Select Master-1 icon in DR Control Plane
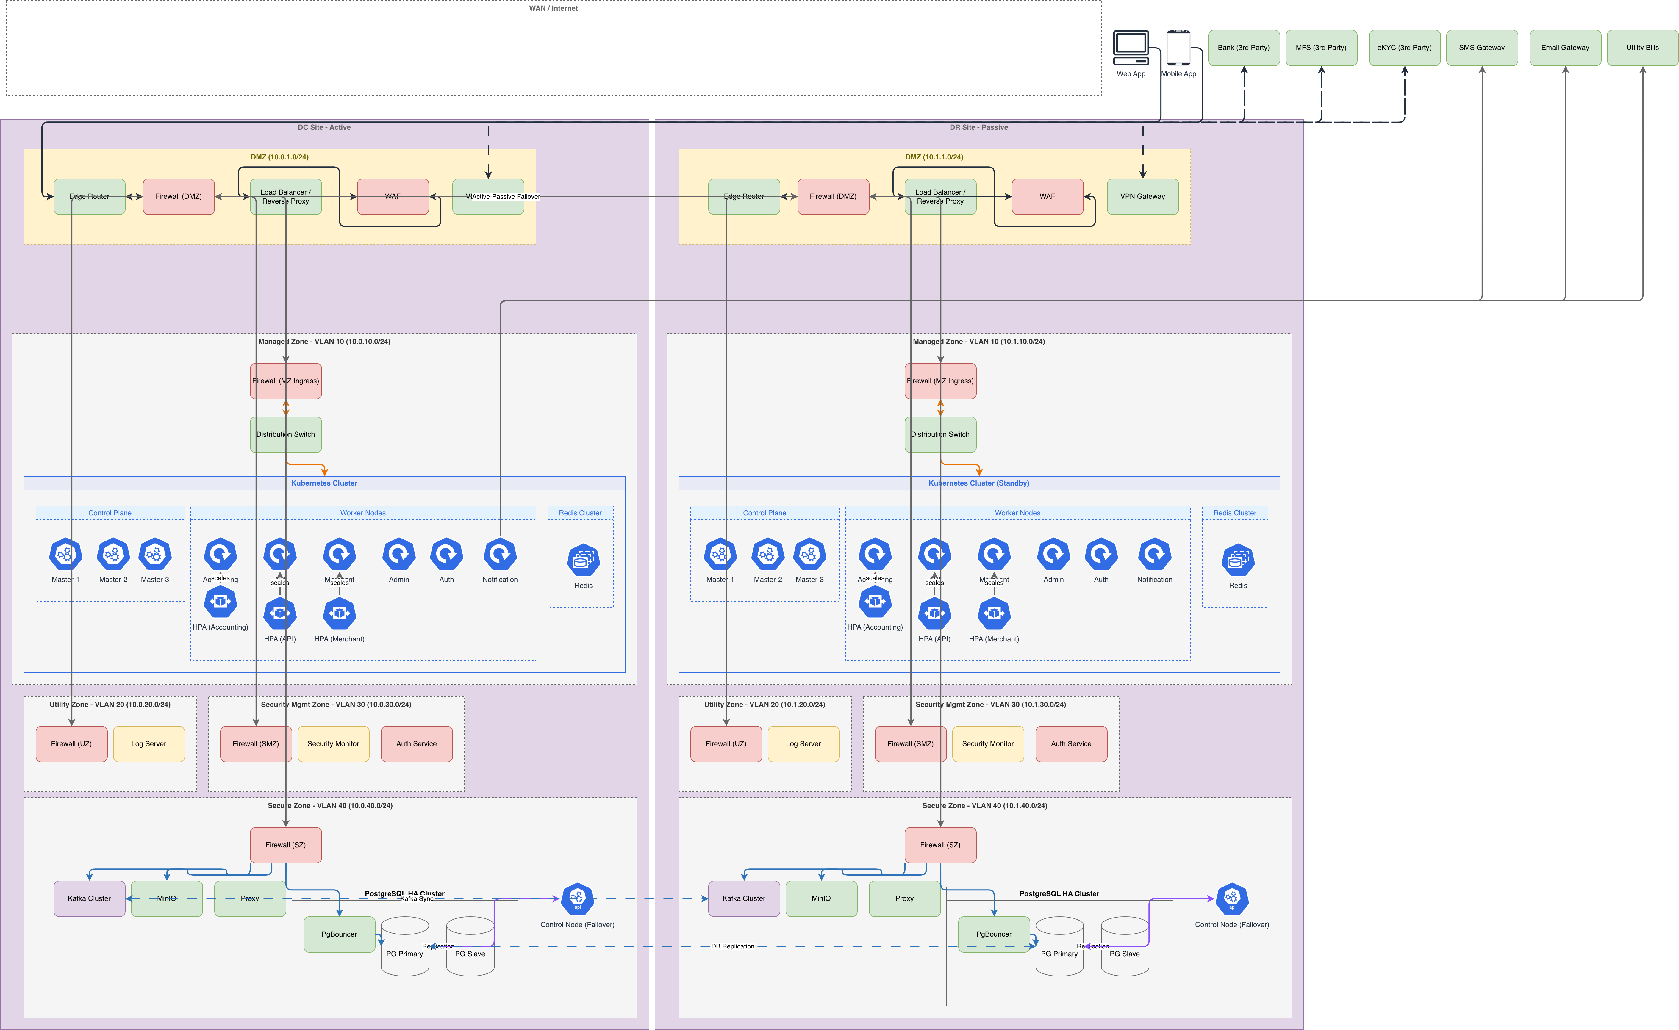Screen dimensions: 1679x1030 pos(720,555)
